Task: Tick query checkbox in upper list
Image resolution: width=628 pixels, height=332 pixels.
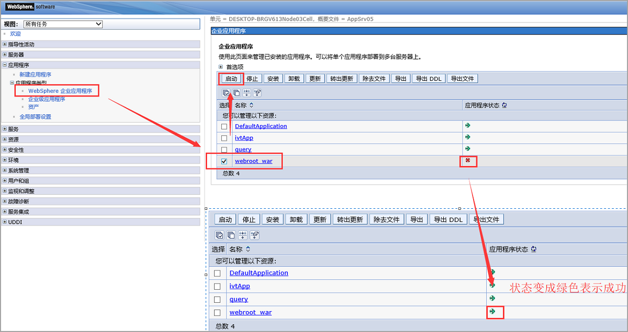Action: 224,150
